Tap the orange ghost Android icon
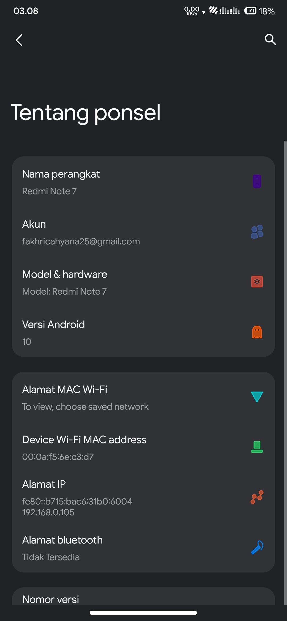The width and height of the screenshot is (287, 621). coord(257,332)
